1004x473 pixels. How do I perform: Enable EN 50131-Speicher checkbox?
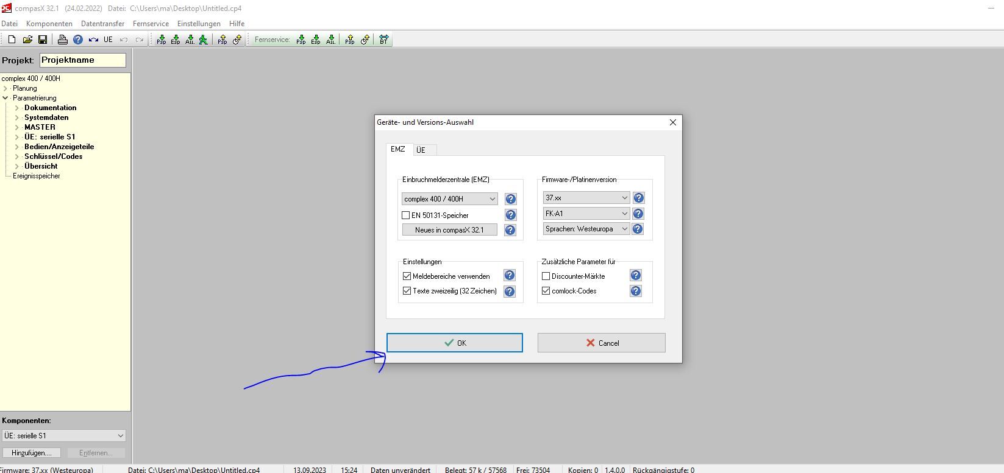tap(406, 215)
